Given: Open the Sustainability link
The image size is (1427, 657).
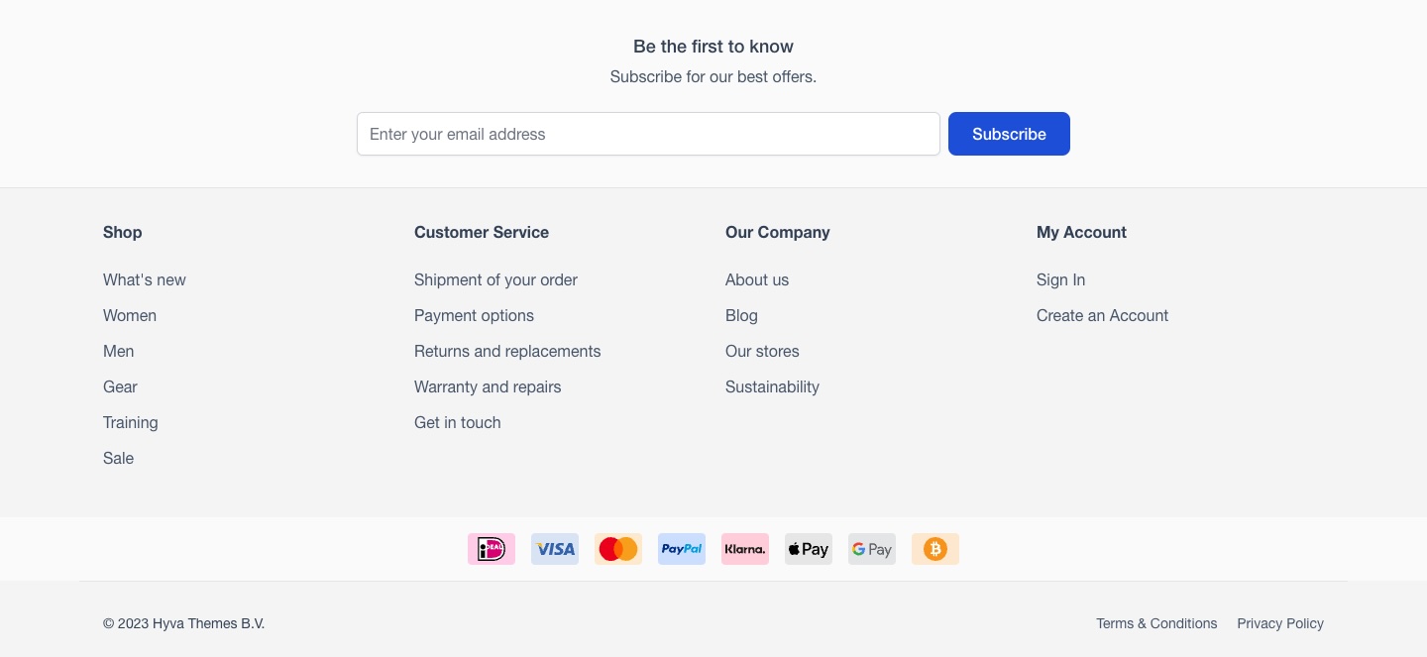Looking at the screenshot, I should pyautogui.click(x=772, y=386).
